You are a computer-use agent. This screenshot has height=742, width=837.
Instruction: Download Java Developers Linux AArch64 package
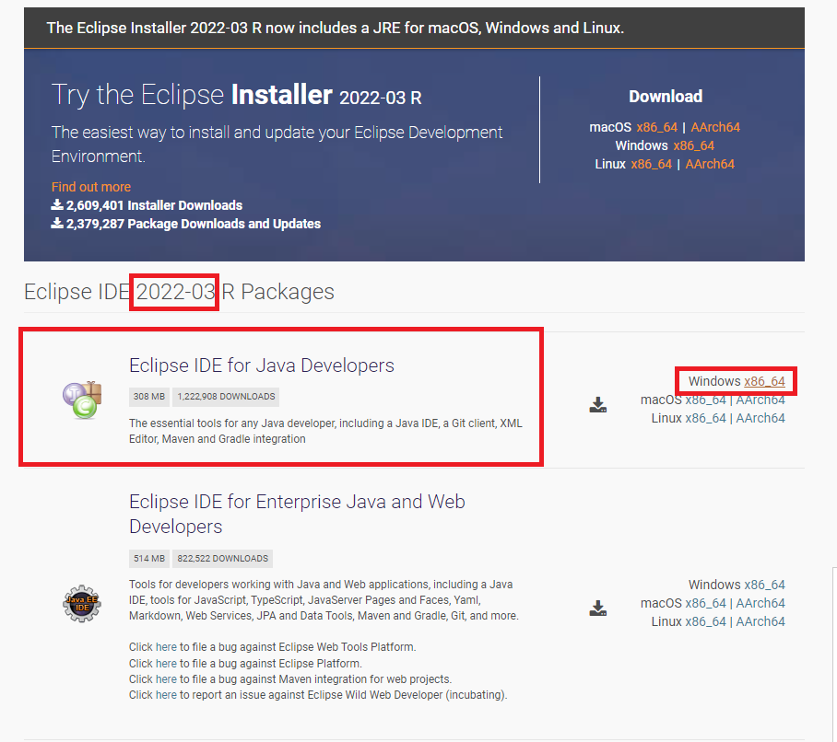point(760,418)
